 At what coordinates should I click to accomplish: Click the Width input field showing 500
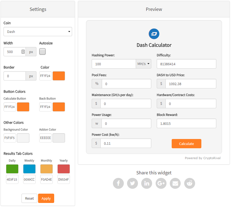tap(15, 52)
